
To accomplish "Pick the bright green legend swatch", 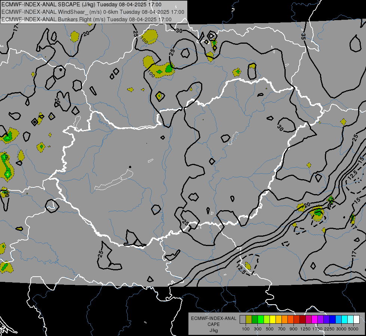I will click(x=261, y=320).
